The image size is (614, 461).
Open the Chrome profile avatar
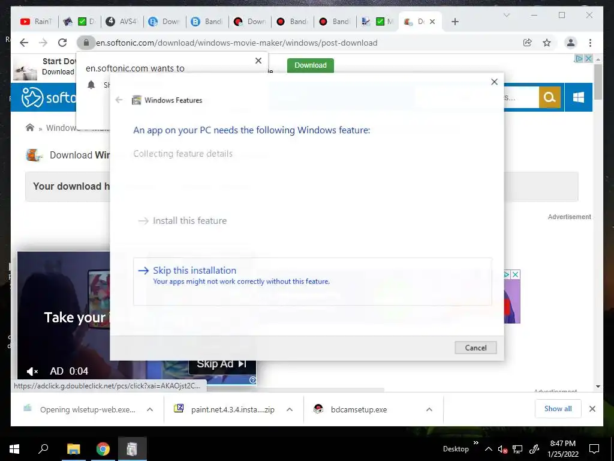571,43
